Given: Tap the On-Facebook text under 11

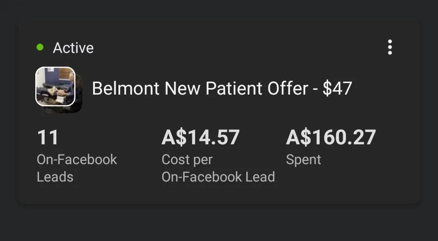Looking at the screenshot, I should [77, 159].
